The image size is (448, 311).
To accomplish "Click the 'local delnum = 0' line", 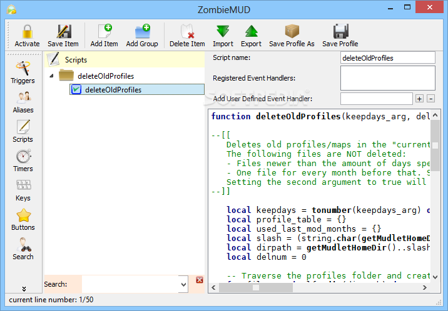I will [x=267, y=257].
